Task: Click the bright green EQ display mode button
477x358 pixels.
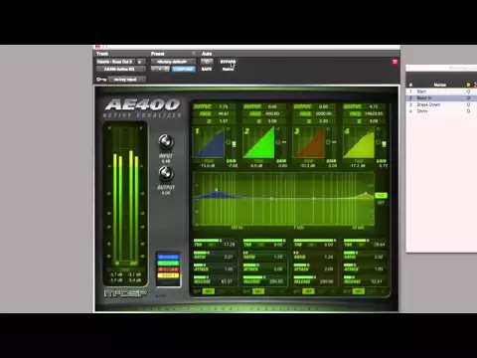Action: click(381, 196)
